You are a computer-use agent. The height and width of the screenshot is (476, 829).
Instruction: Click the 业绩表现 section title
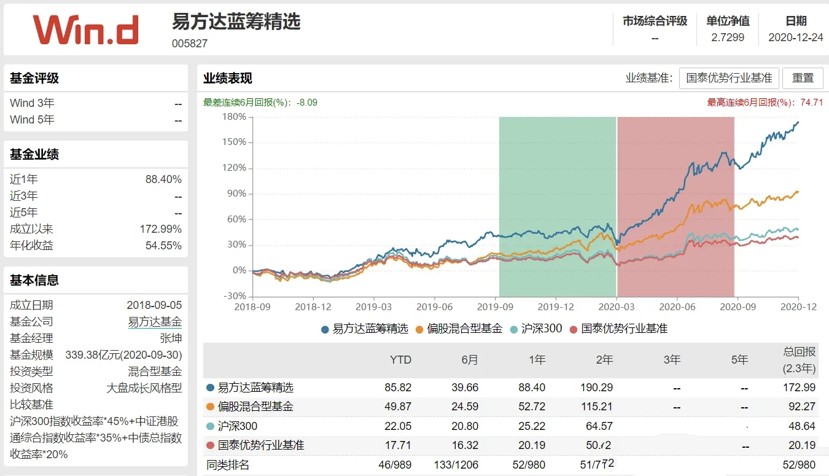click(228, 79)
